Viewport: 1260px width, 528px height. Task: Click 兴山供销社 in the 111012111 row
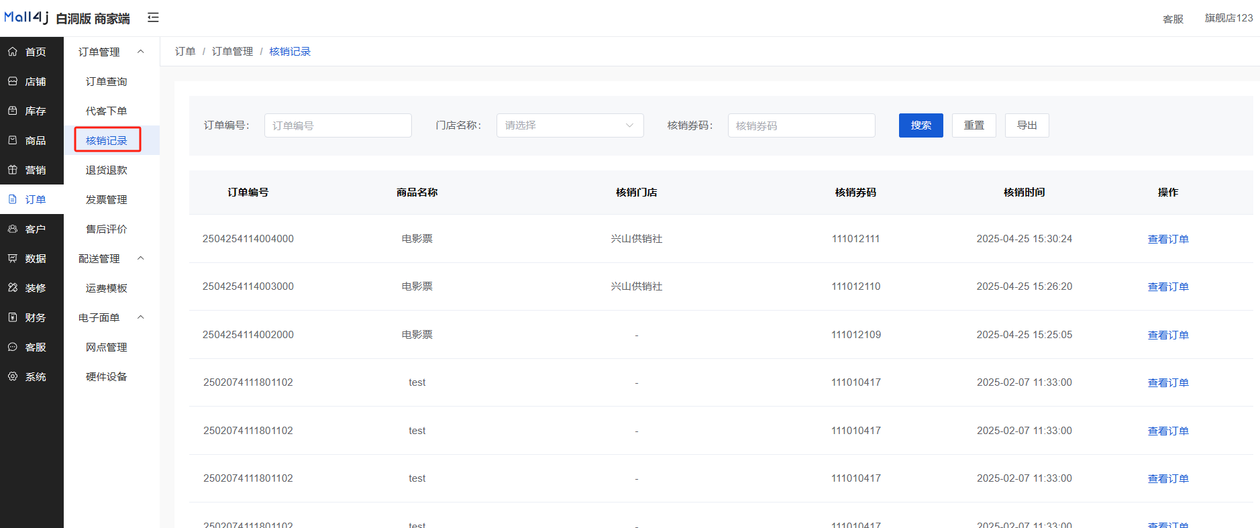click(636, 239)
